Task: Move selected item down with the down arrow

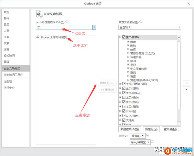Action: 187,89
